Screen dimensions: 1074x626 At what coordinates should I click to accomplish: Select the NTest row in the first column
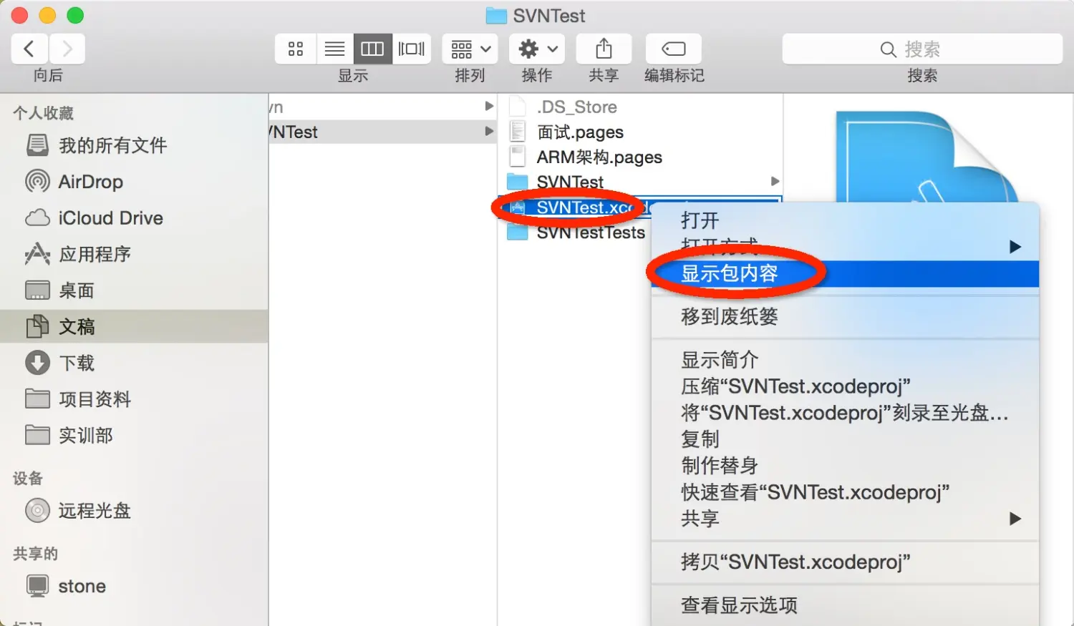tap(382, 132)
